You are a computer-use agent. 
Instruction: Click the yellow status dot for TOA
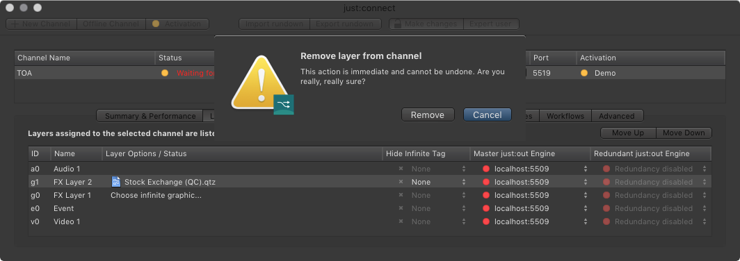click(x=165, y=73)
